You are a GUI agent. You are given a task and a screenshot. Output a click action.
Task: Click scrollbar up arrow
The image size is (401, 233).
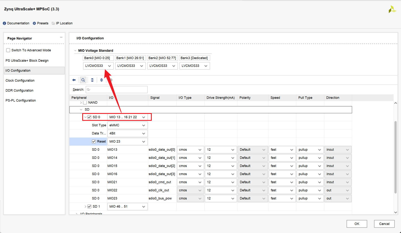pyautogui.click(x=395, y=103)
